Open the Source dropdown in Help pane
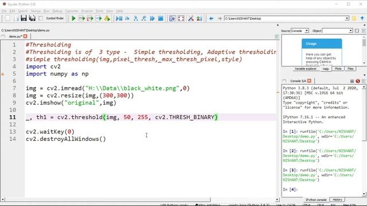This screenshot has width=367, height=206. tap(300, 31)
